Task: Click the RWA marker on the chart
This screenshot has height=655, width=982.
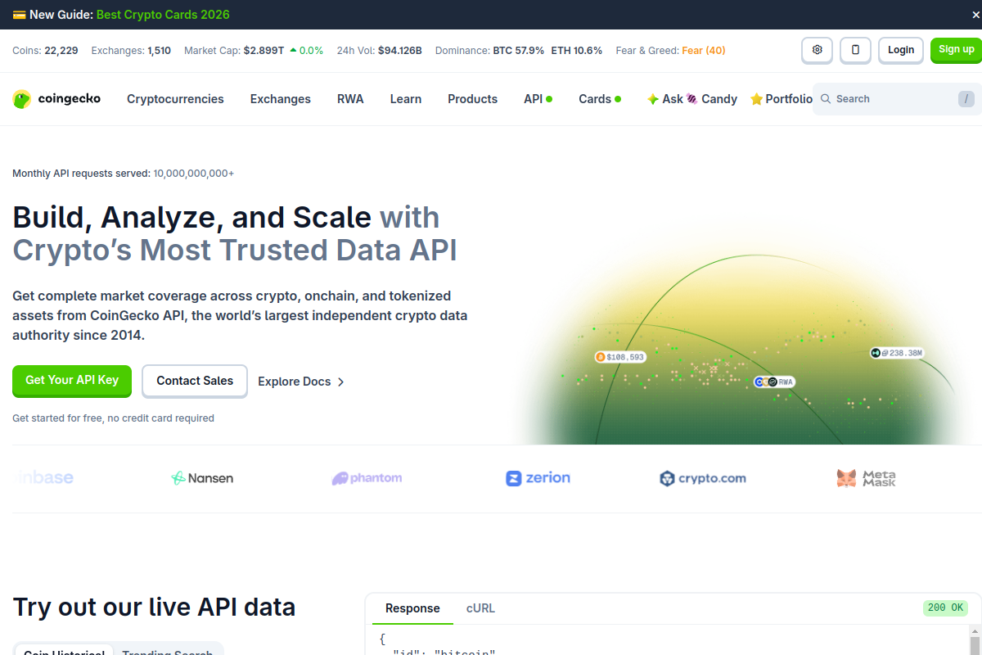Action: [775, 382]
